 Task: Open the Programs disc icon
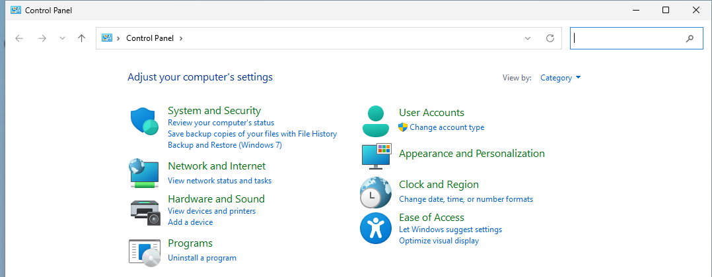coord(145,253)
